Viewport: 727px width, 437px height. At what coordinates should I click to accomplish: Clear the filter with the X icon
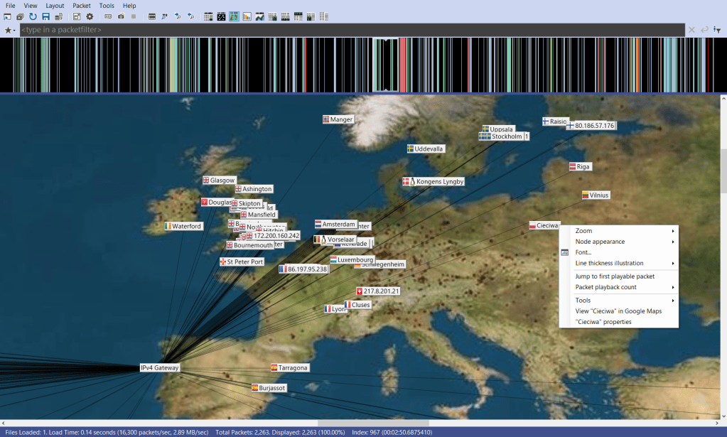[691, 30]
